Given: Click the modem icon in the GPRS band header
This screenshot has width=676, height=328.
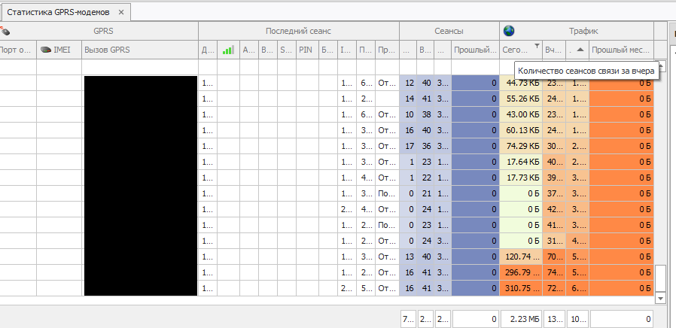Looking at the screenshot, I should [x=5, y=31].
